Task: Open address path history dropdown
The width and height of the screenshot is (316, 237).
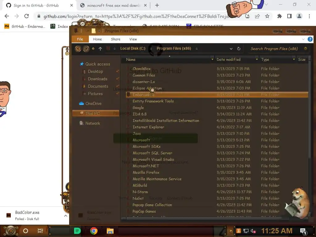Action: click(231, 48)
